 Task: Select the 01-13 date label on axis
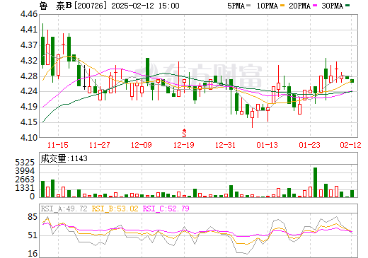pyautogui.click(x=268, y=145)
